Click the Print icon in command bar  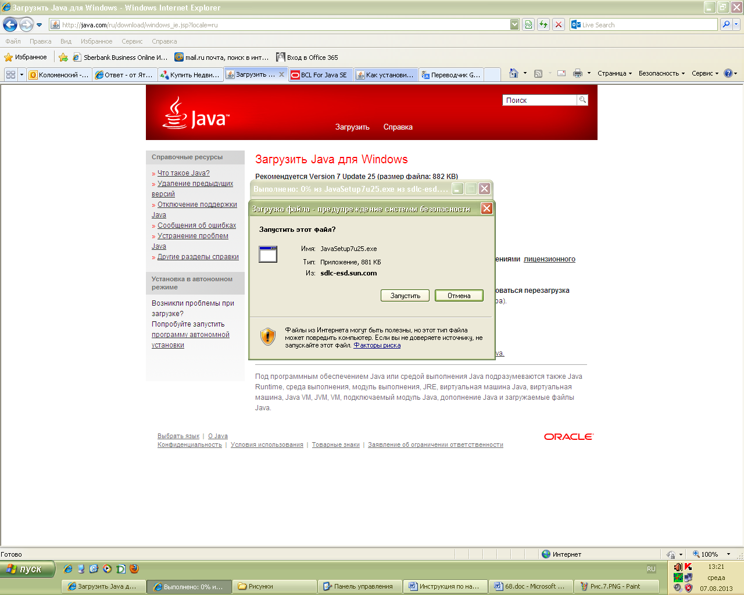click(578, 73)
